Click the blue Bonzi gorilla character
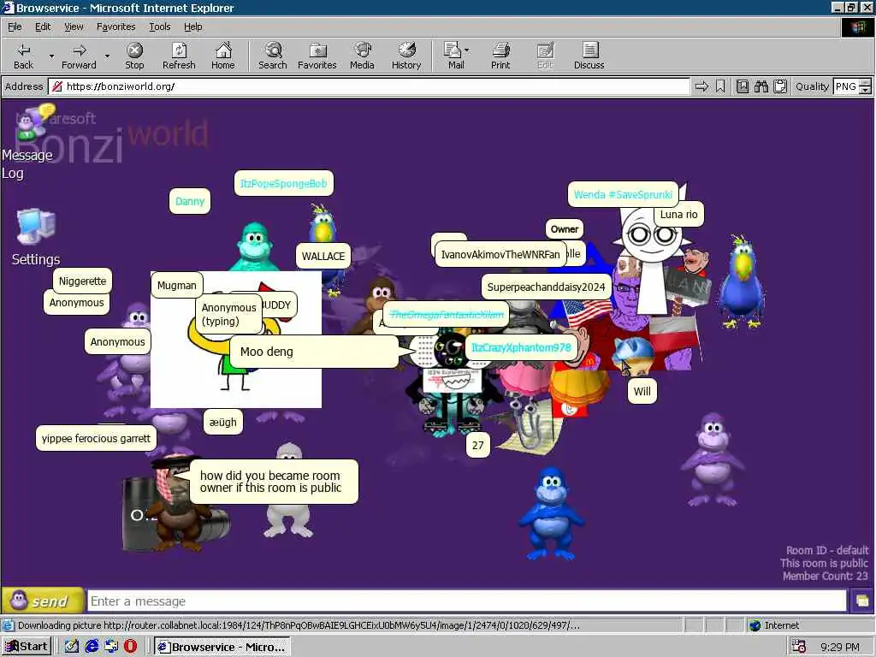 (551, 513)
